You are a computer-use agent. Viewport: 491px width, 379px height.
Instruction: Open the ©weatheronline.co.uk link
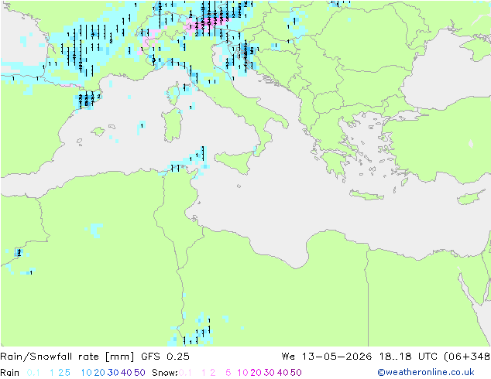426,373
